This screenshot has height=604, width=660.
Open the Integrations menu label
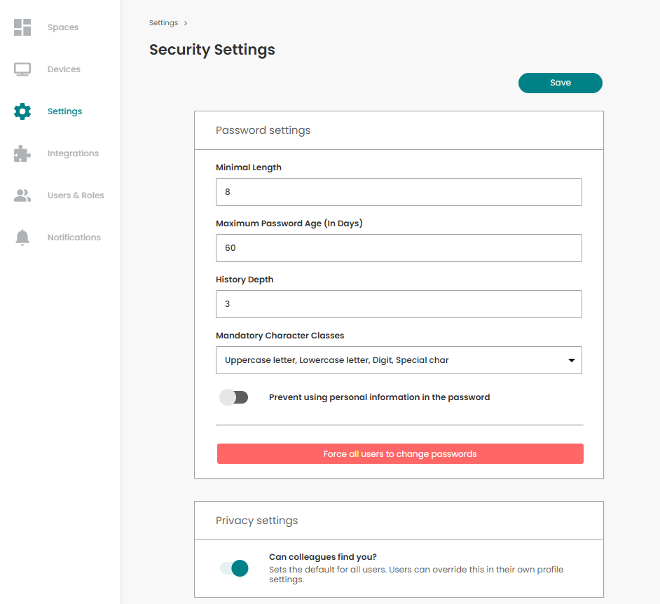tap(73, 153)
